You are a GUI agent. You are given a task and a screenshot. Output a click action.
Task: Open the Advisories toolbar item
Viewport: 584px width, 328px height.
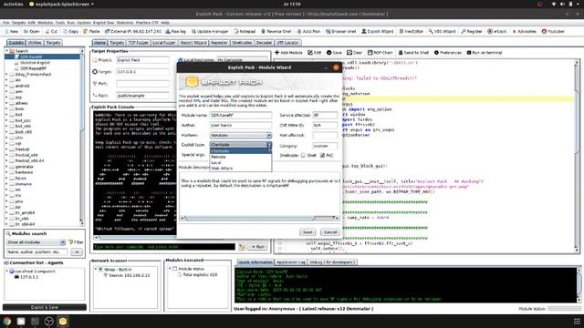click(525, 32)
